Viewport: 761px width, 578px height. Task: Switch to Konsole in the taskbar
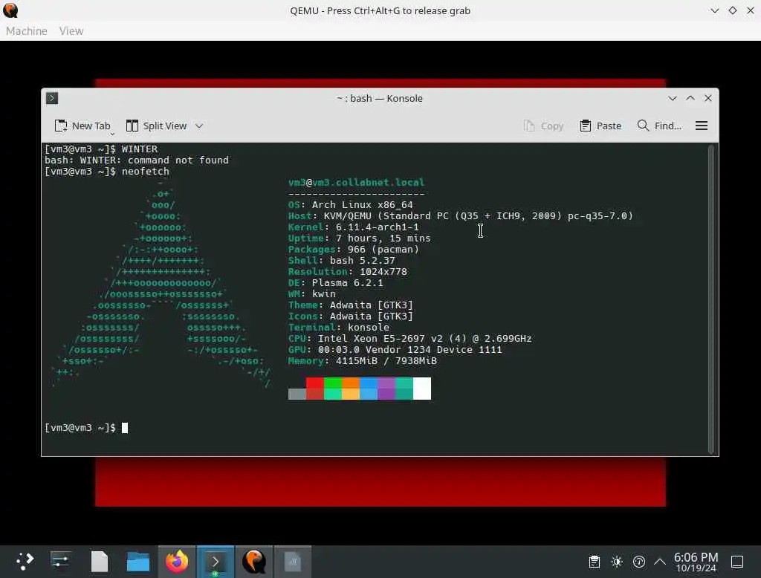(x=216, y=562)
